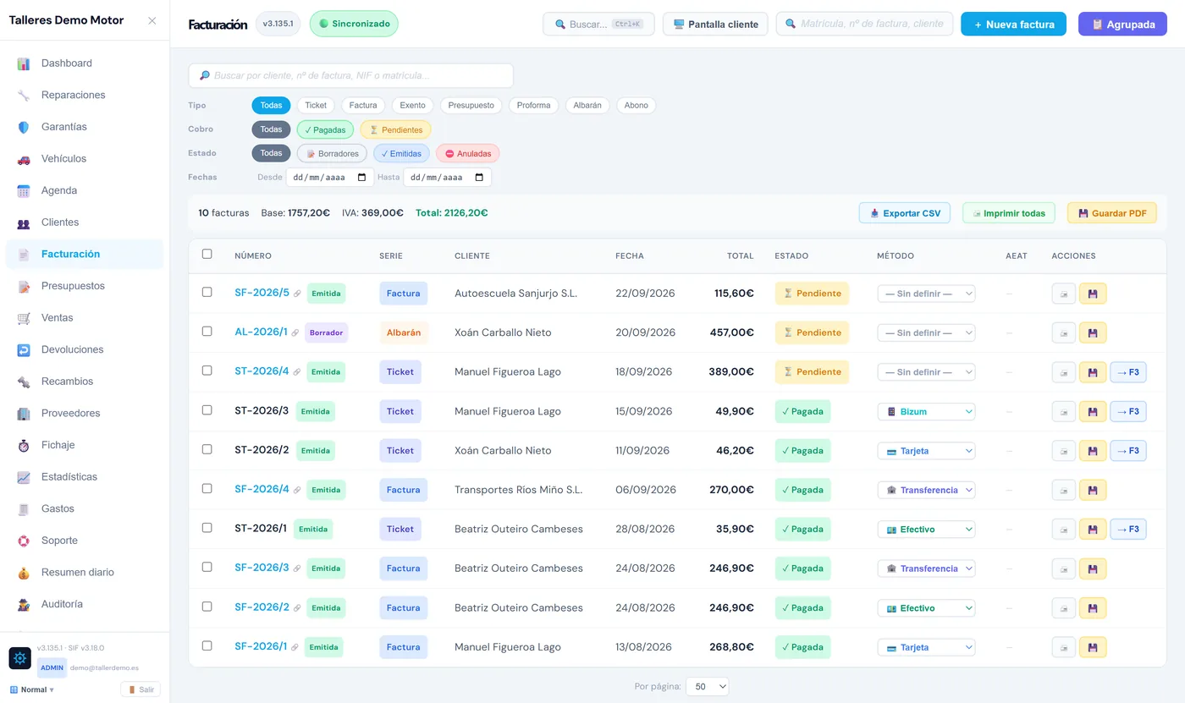Select all invoices with header checkbox
The height and width of the screenshot is (703, 1185).
coord(207,254)
